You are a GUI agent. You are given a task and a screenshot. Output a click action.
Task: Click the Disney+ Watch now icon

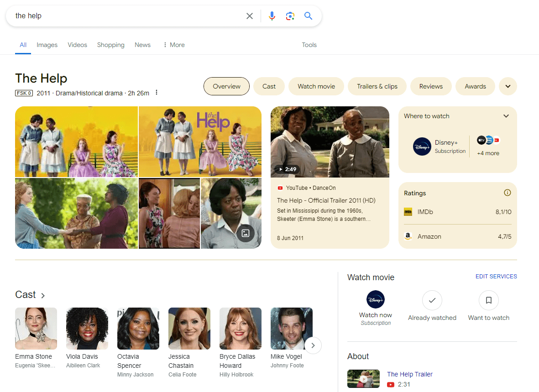point(375,299)
